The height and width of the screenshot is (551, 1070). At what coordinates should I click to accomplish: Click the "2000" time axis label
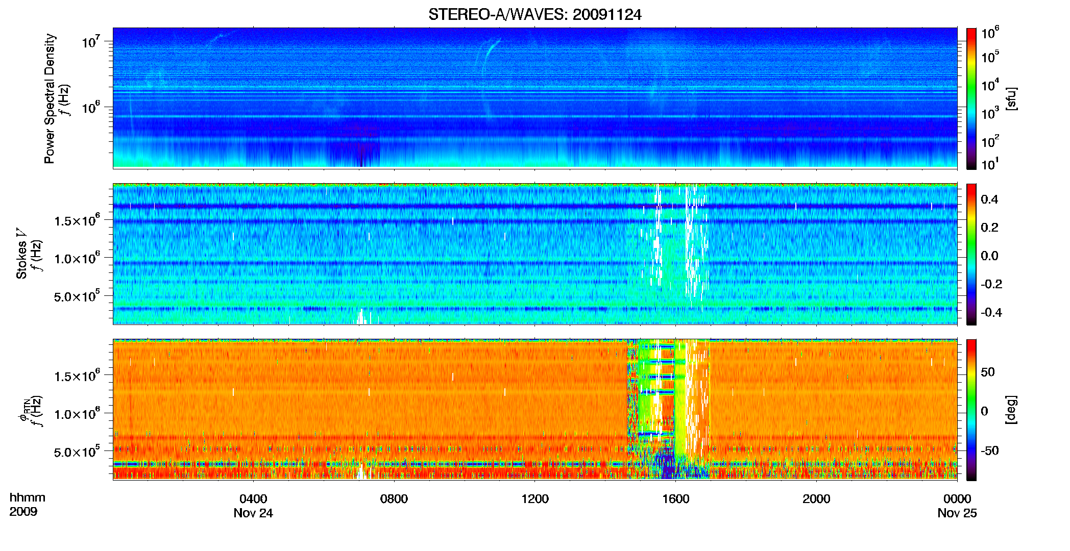816,498
